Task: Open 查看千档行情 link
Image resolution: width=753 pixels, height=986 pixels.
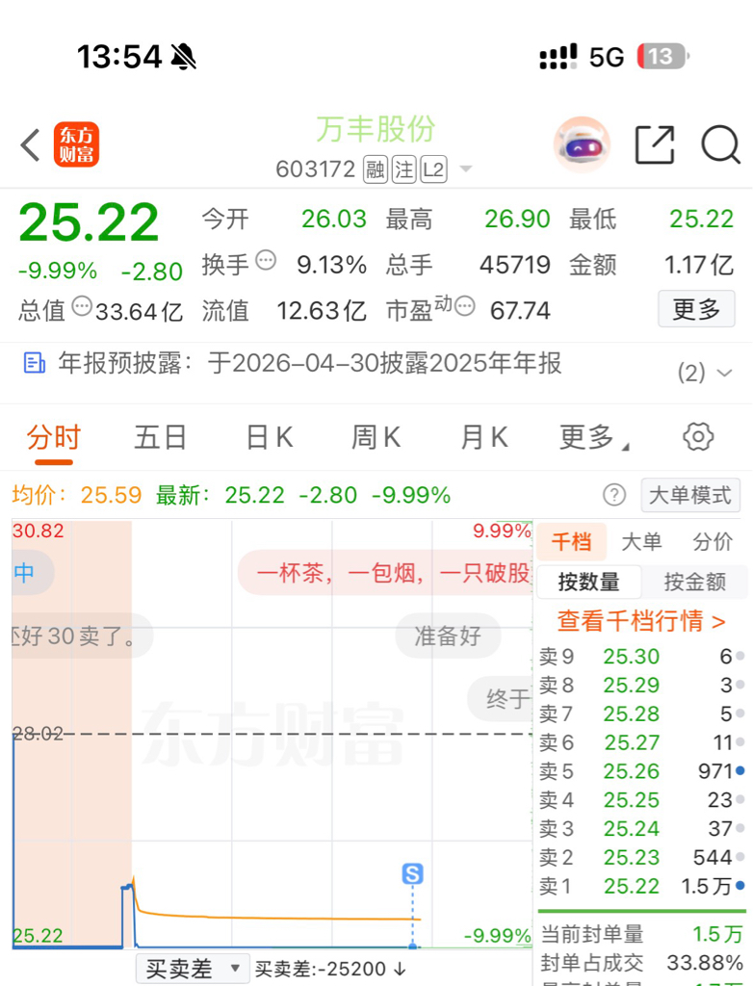Action: pyautogui.click(x=641, y=621)
